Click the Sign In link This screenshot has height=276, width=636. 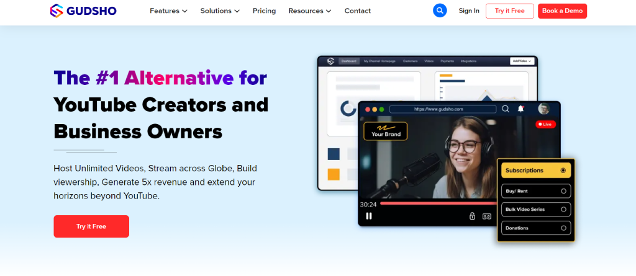click(469, 11)
